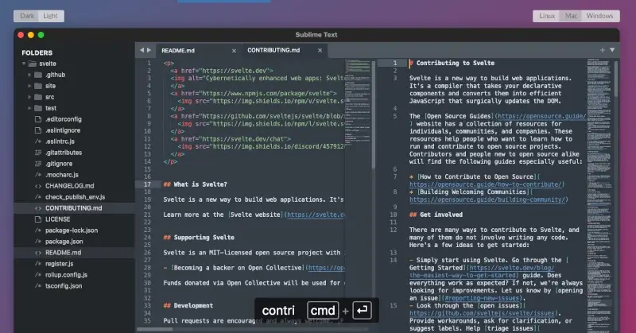Select the Windows platform toggle
Screen dimensions: 636x333
(x=599, y=16)
